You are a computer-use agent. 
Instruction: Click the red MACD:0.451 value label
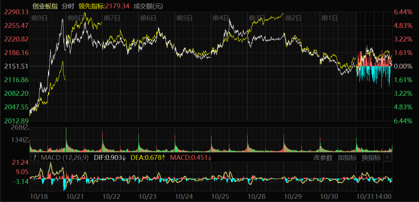[x=191, y=158]
